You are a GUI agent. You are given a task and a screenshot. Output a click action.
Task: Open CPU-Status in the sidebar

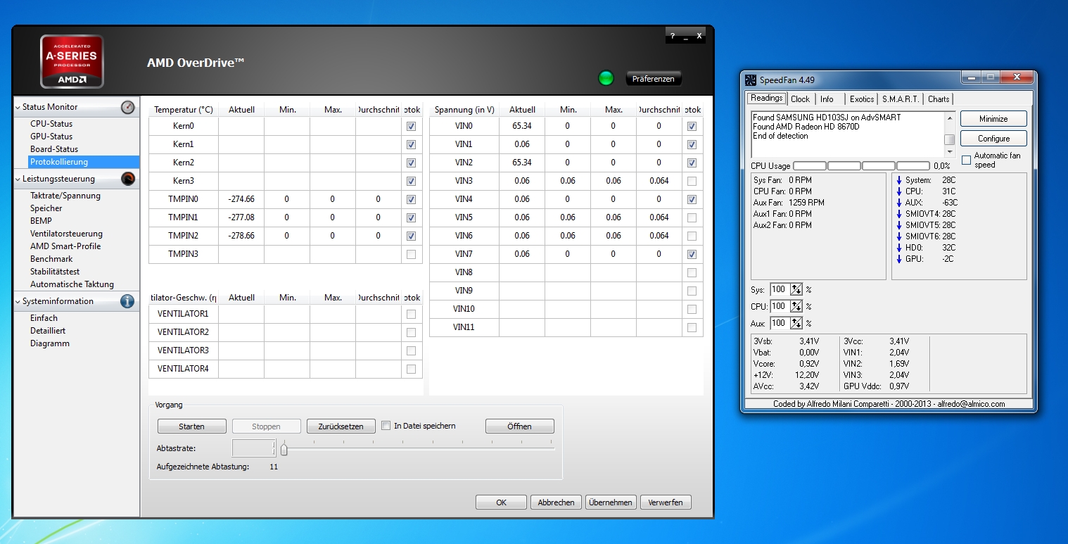[51, 124]
